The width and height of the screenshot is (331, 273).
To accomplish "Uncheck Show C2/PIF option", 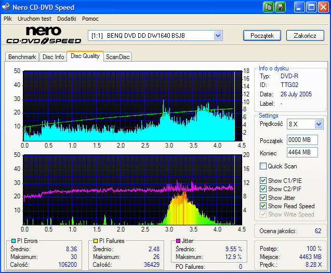I will point(263,189).
